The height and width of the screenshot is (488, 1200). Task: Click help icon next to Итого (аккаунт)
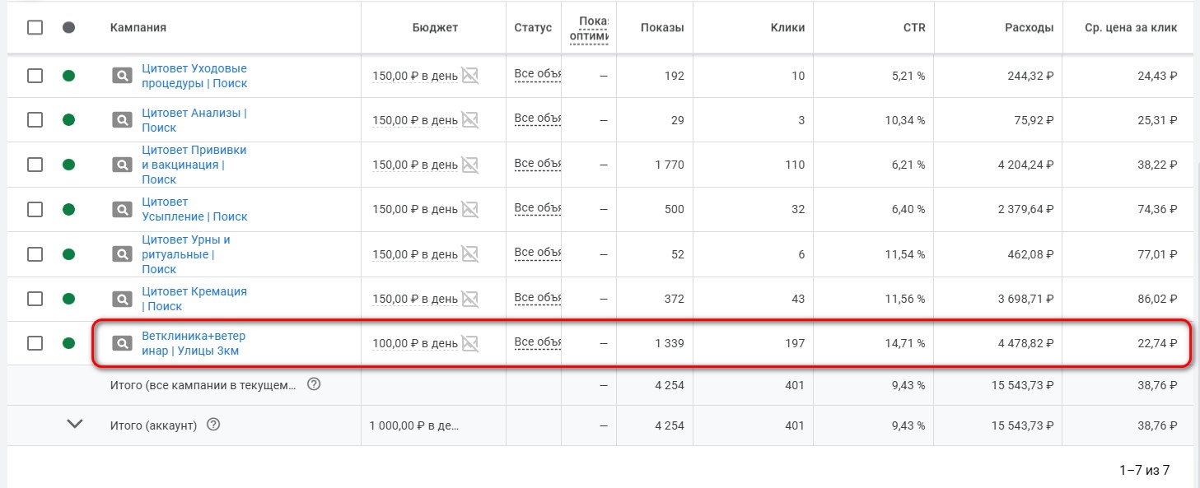pos(213,425)
